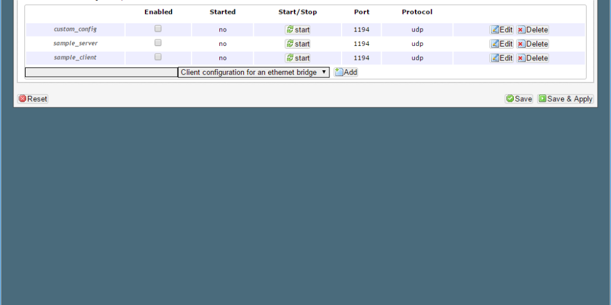Viewport: 611px width, 305px height.
Task: Delete the sample_server entry
Action: click(532, 44)
